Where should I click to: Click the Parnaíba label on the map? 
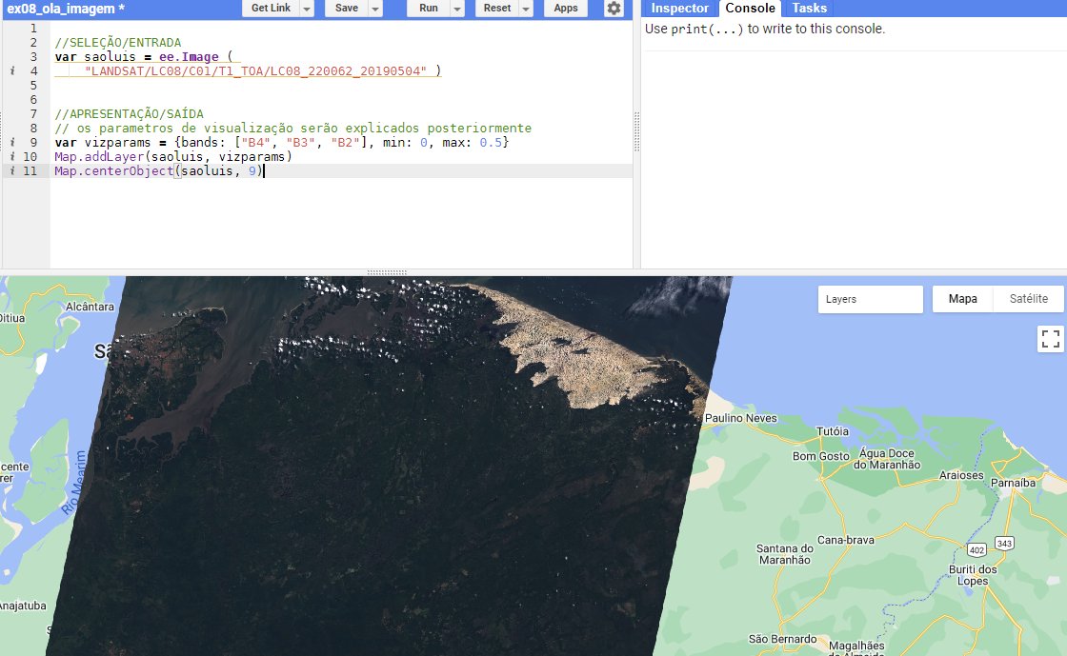(1013, 483)
